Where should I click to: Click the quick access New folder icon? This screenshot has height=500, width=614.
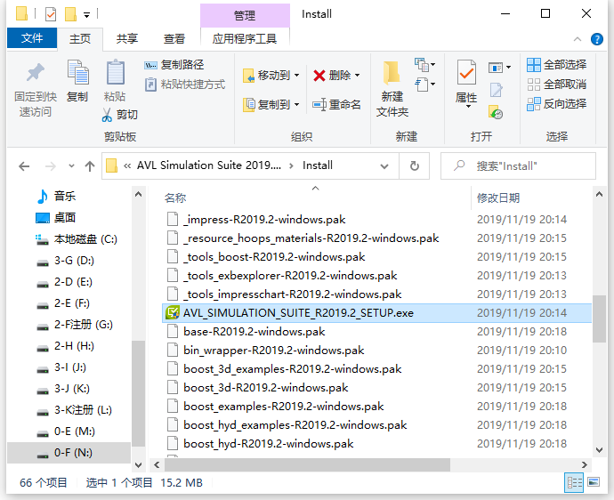tap(70, 14)
